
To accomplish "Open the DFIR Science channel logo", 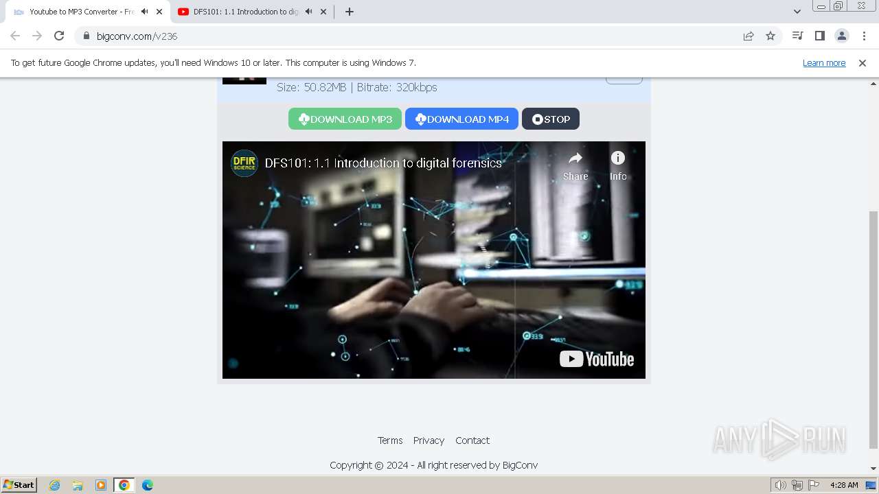I will tap(244, 163).
